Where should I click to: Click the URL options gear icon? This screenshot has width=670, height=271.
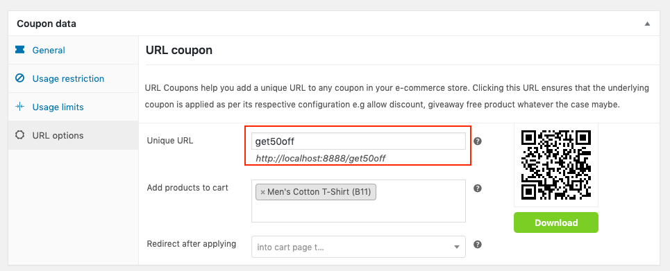(x=19, y=135)
